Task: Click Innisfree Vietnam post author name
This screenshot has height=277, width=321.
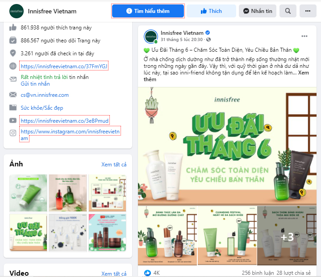Action: point(182,33)
